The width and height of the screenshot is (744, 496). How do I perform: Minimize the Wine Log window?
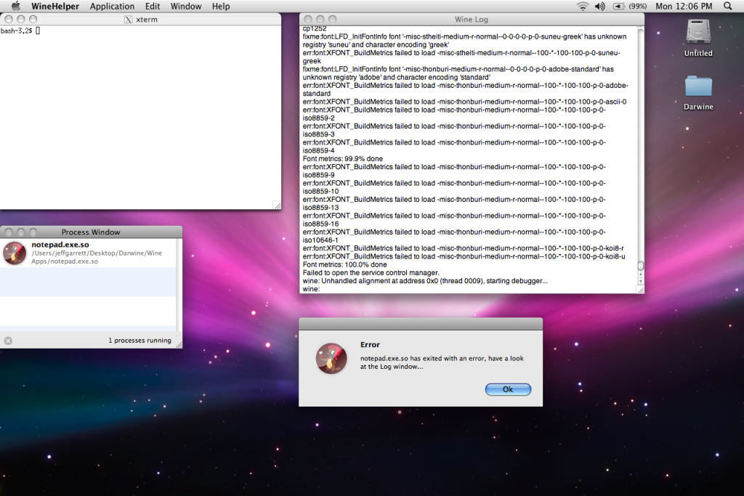point(320,20)
